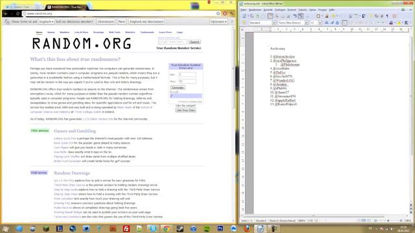Expand Times New Roman font dropdown

tap(306, 23)
